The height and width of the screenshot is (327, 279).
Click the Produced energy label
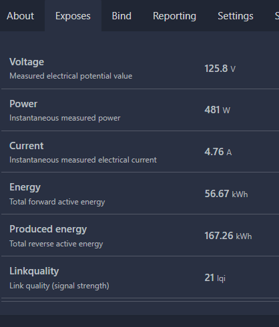click(x=48, y=229)
